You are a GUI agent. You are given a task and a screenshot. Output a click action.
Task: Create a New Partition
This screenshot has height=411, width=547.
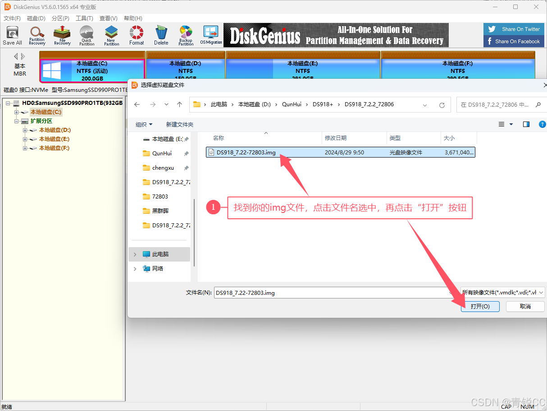point(111,36)
